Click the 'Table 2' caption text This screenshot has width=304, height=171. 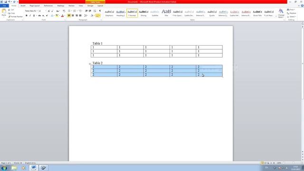pyautogui.click(x=97, y=63)
